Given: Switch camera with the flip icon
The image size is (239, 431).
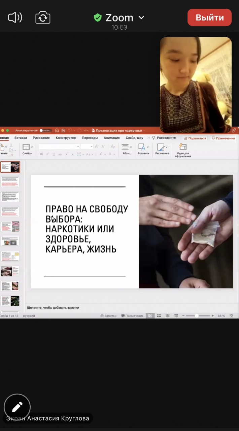Looking at the screenshot, I should [43, 18].
